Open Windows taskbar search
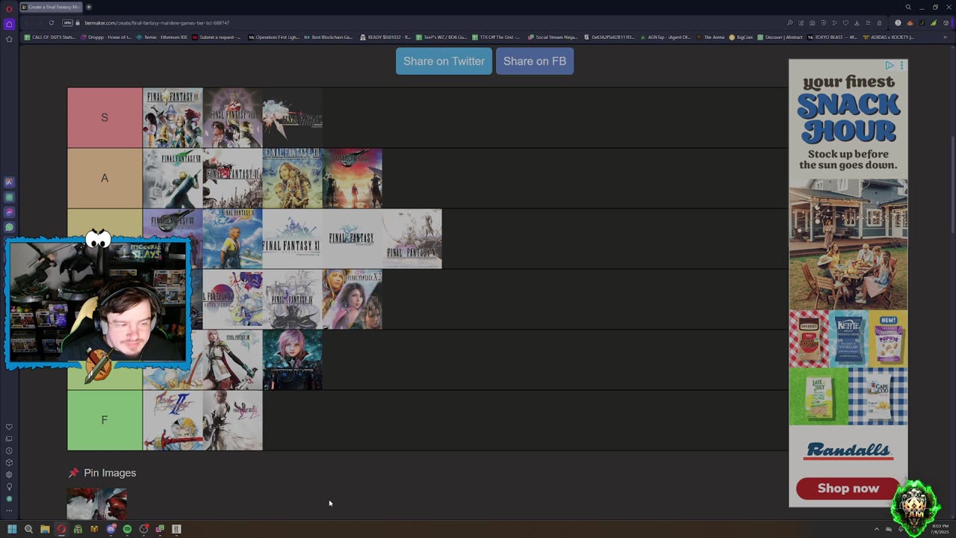This screenshot has height=538, width=956. (x=28, y=529)
